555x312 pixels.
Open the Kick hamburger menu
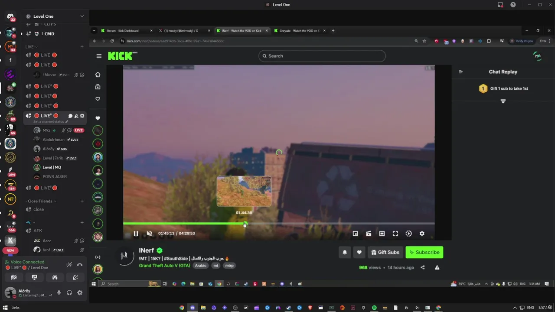[x=99, y=56]
